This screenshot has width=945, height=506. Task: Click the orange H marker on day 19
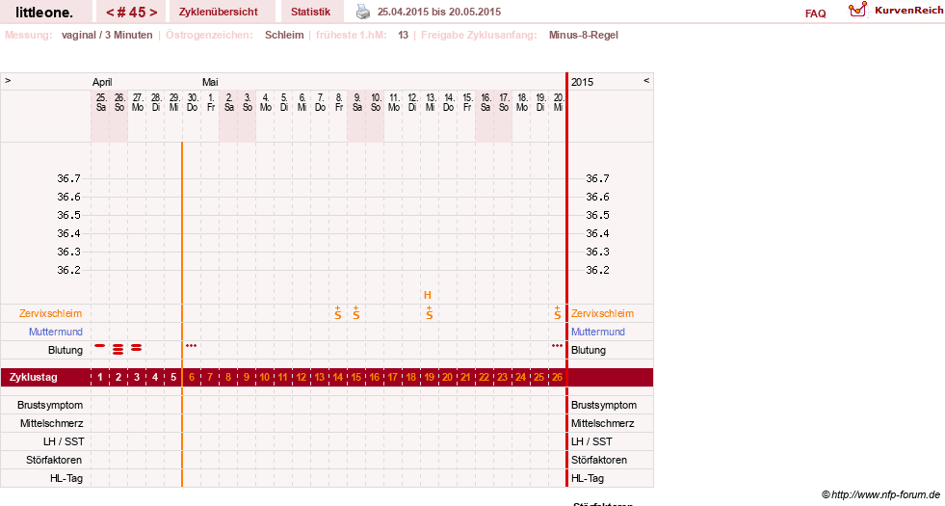point(428,295)
